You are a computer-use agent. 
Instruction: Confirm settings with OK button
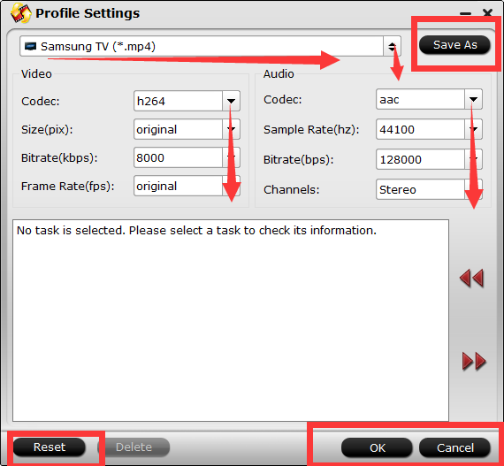tap(377, 447)
